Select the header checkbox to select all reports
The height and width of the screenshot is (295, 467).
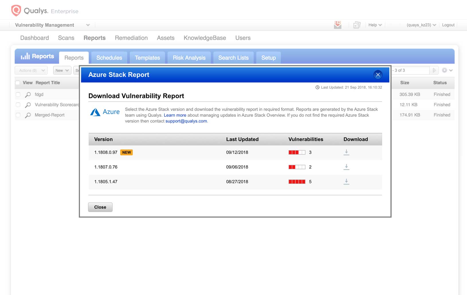tap(18, 82)
